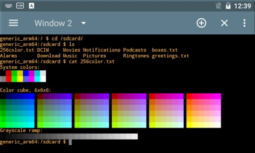This screenshot has width=255, height=153.
Task: Close the current terminal window with X
Action: (224, 23)
